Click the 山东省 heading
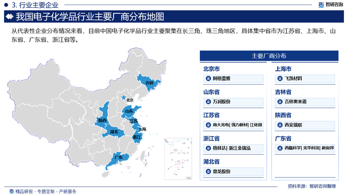348x195 pixels. point(212,92)
